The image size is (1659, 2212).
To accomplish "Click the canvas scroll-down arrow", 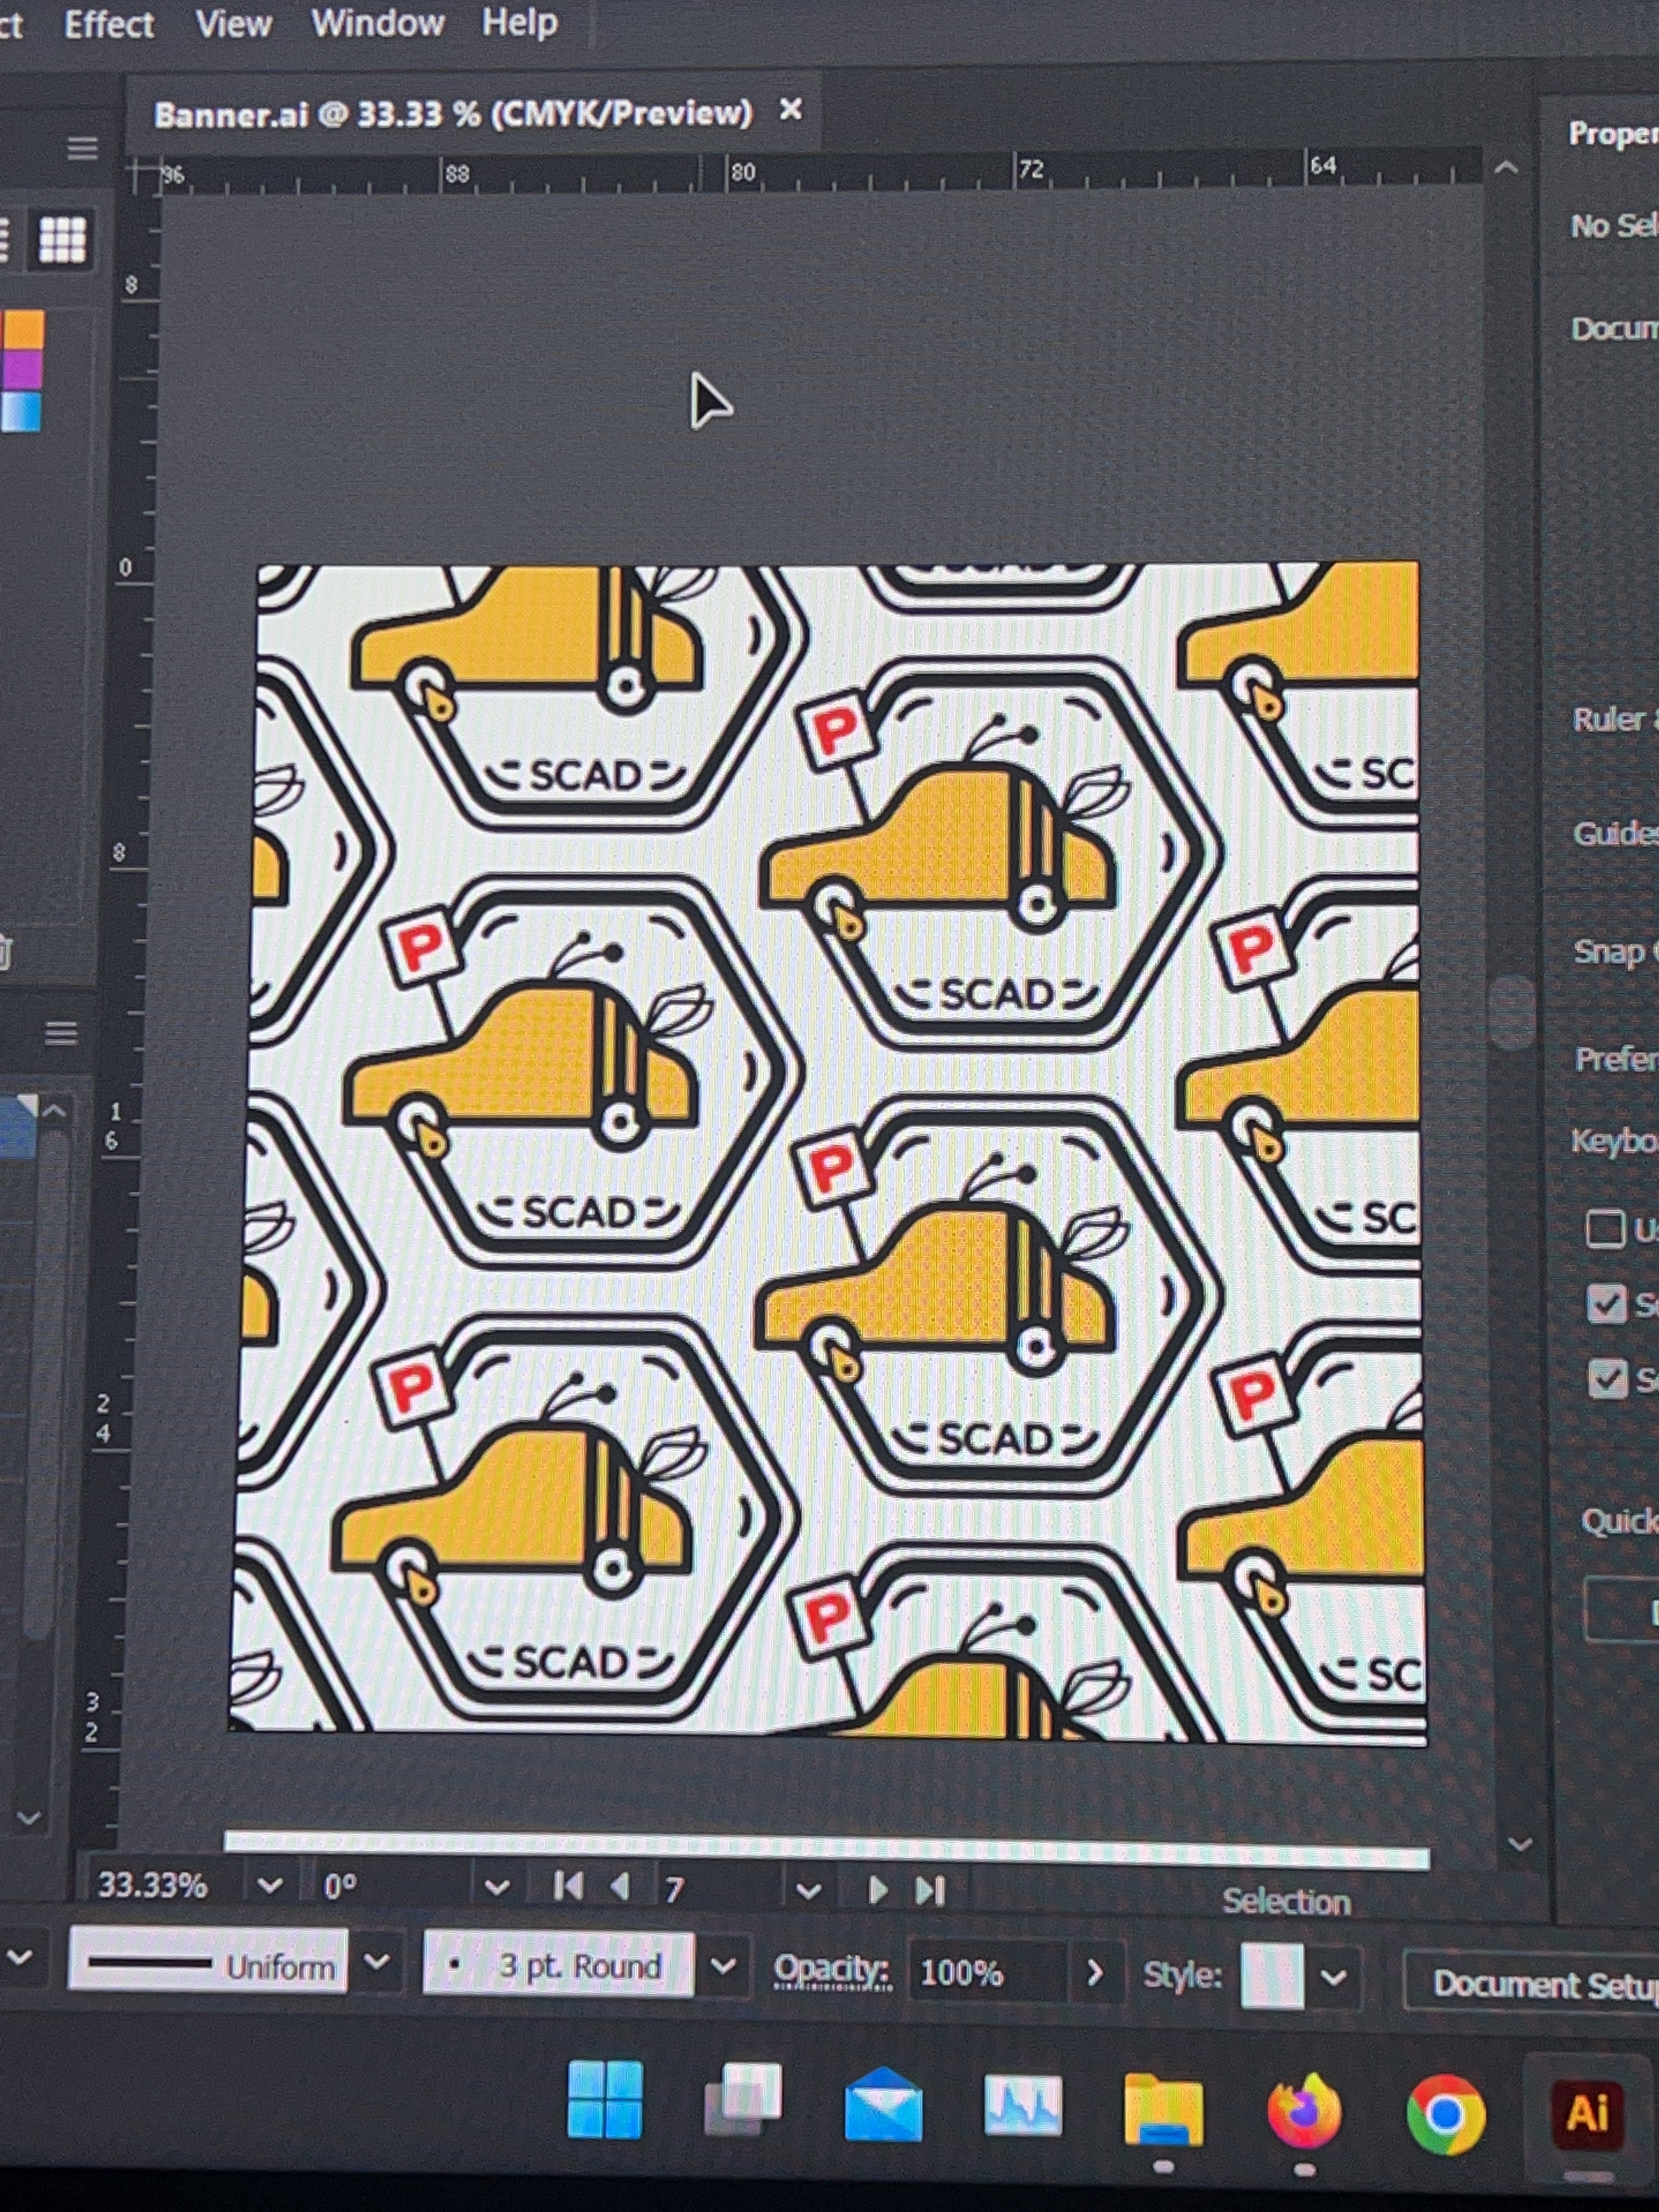I will pyautogui.click(x=1519, y=1843).
